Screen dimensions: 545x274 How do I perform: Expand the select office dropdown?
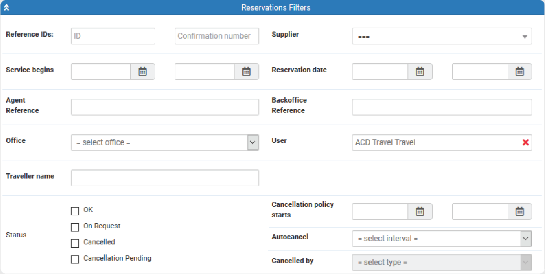pos(164,142)
